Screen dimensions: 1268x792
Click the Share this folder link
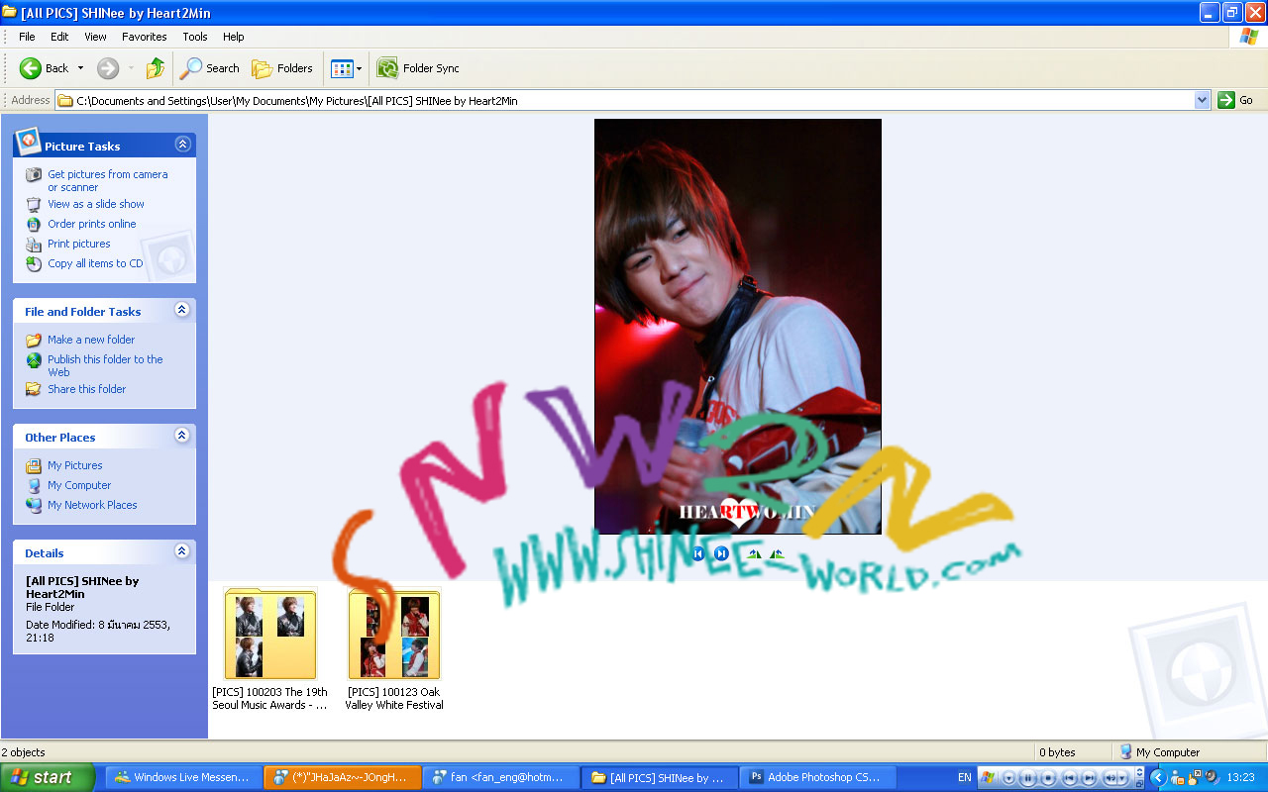(87, 389)
